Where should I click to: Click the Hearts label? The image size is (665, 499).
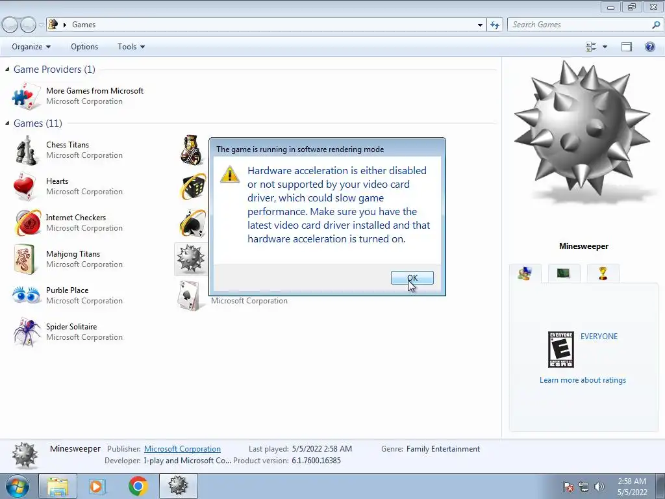57,181
